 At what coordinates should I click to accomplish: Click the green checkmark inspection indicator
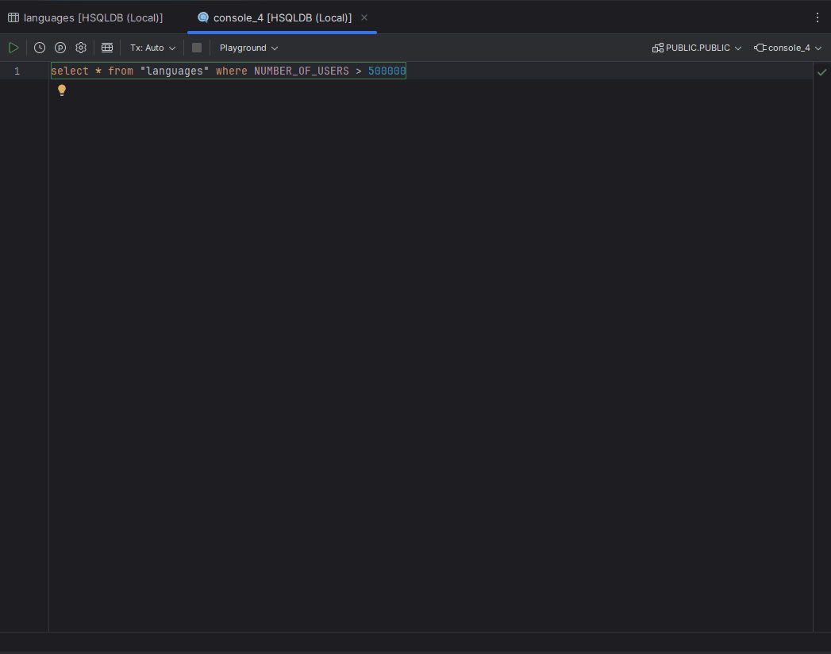[x=821, y=71]
